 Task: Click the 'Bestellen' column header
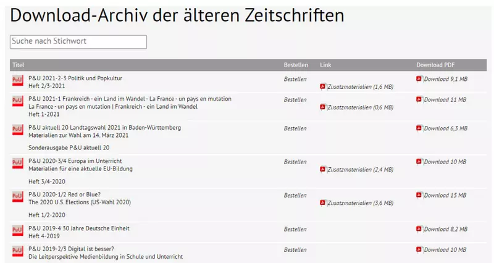(296, 65)
